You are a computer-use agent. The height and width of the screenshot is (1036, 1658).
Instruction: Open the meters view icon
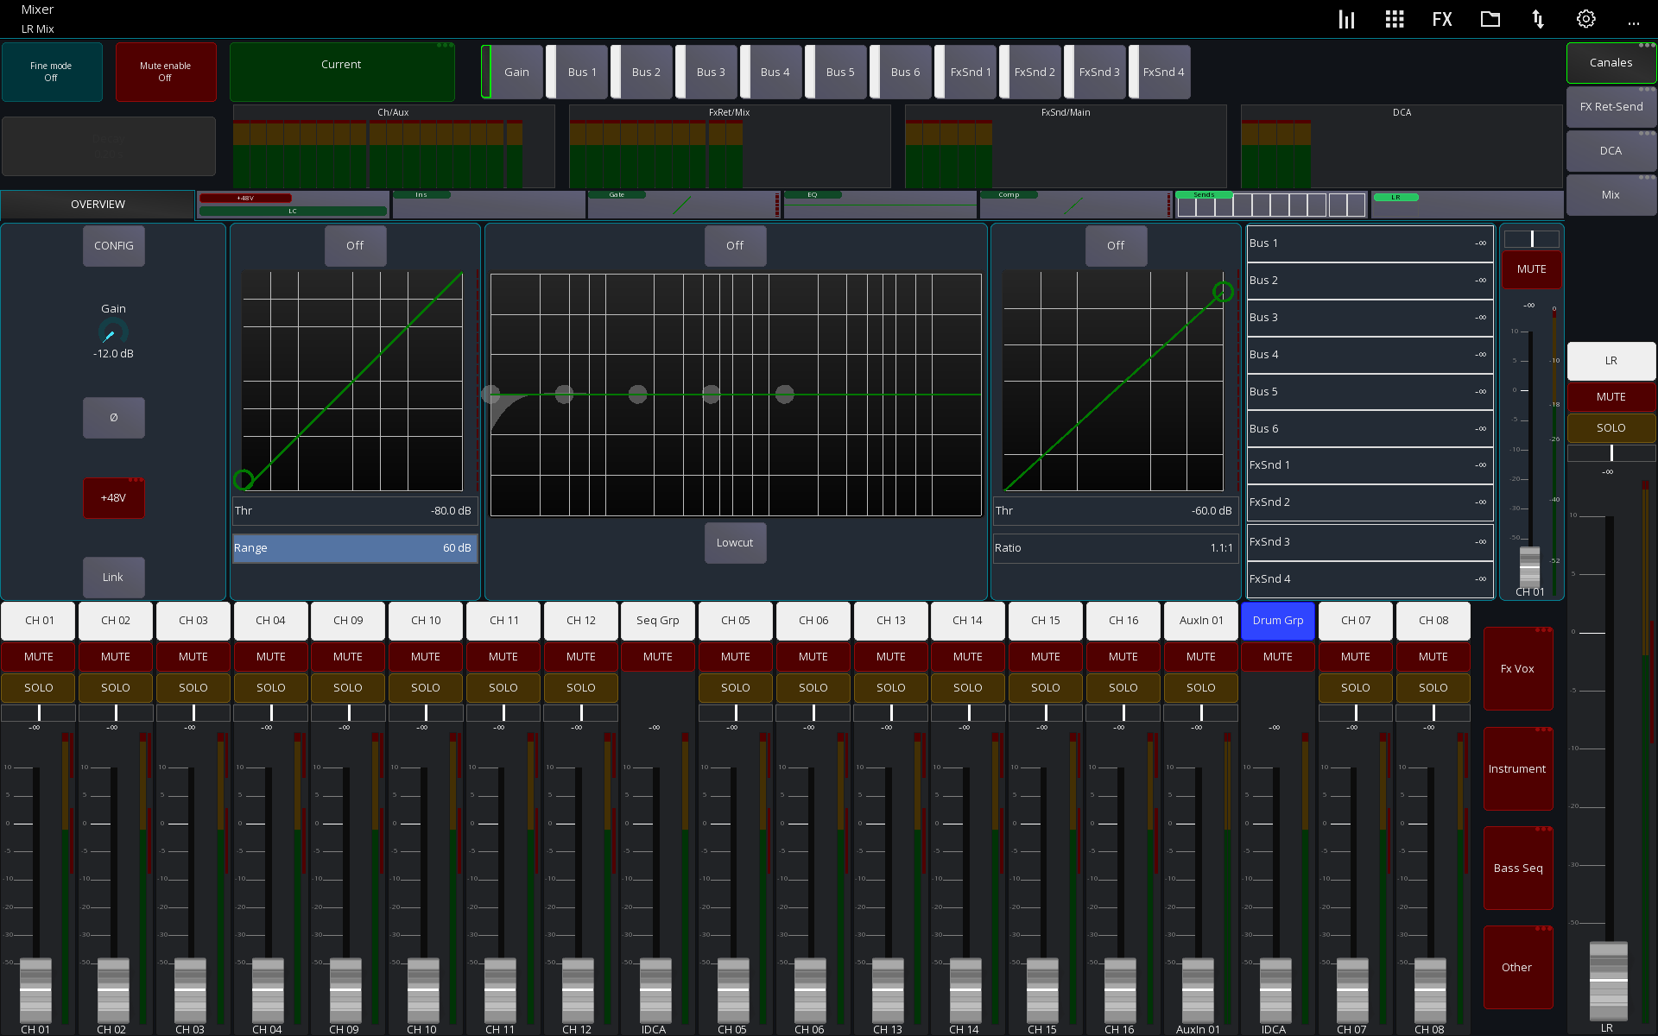pyautogui.click(x=1346, y=18)
